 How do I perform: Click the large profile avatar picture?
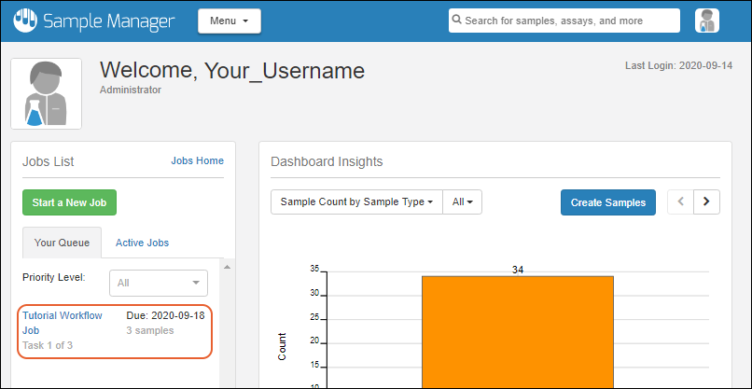click(47, 93)
